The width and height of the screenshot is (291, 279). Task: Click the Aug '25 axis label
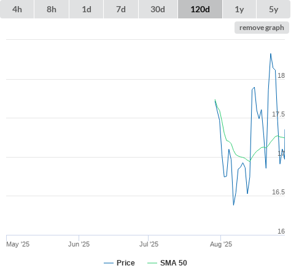point(221,244)
